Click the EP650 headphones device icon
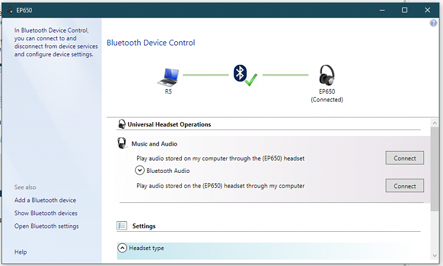443x266 pixels. tap(327, 75)
